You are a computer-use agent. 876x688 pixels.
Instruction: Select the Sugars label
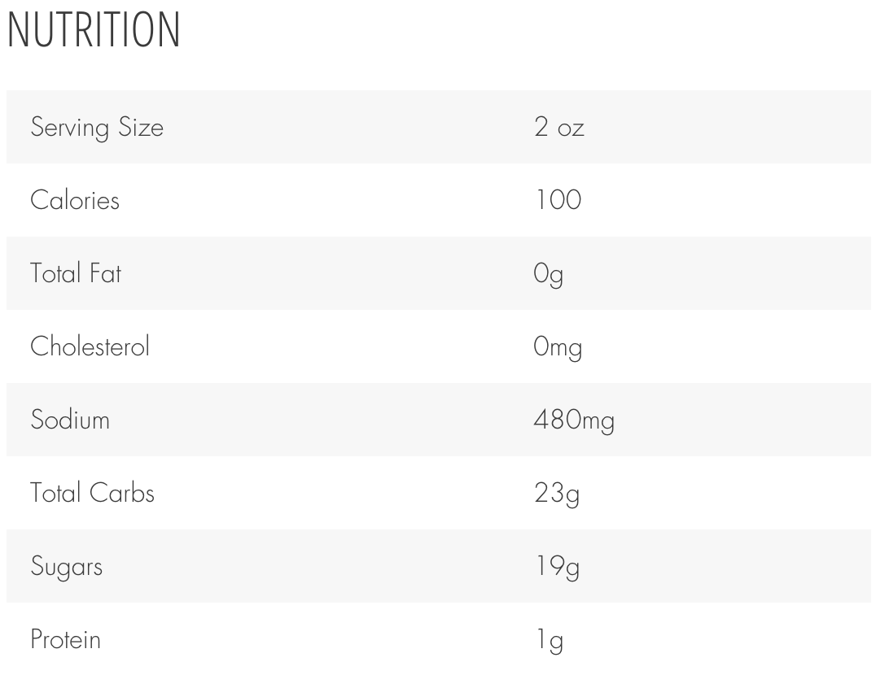(x=67, y=567)
